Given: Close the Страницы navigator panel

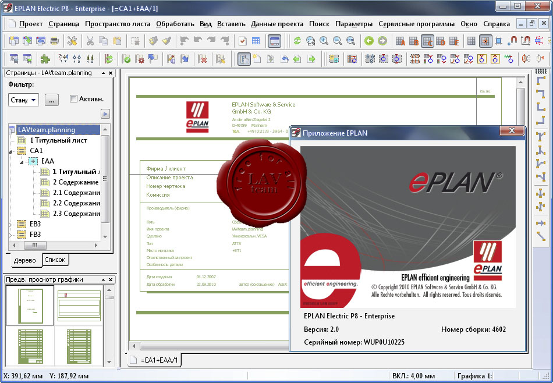Looking at the screenshot, I should [111, 73].
